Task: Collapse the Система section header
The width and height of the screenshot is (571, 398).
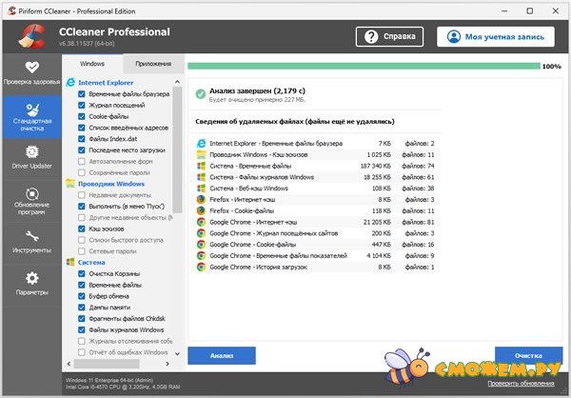Action: 90,262
